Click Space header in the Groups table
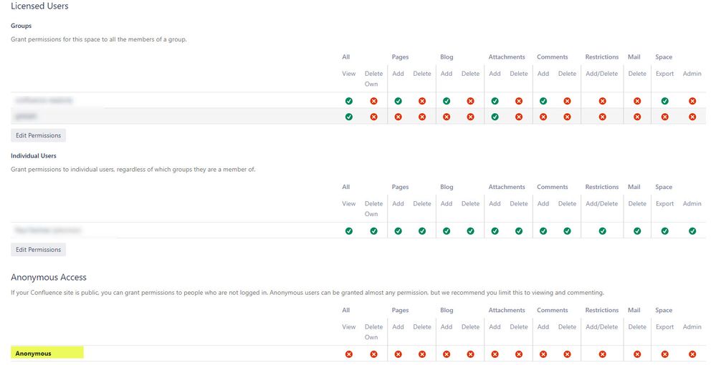This screenshot has height=365, width=716. pyautogui.click(x=664, y=57)
